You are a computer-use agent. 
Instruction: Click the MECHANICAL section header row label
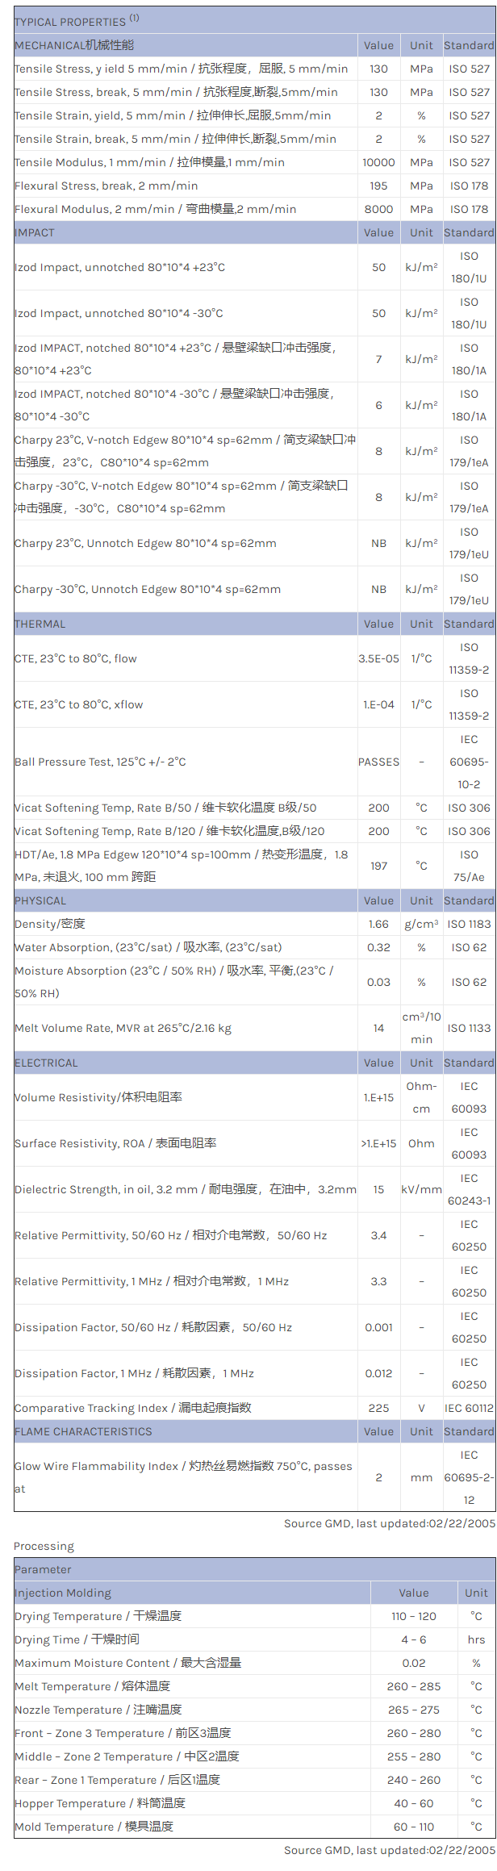tap(74, 45)
